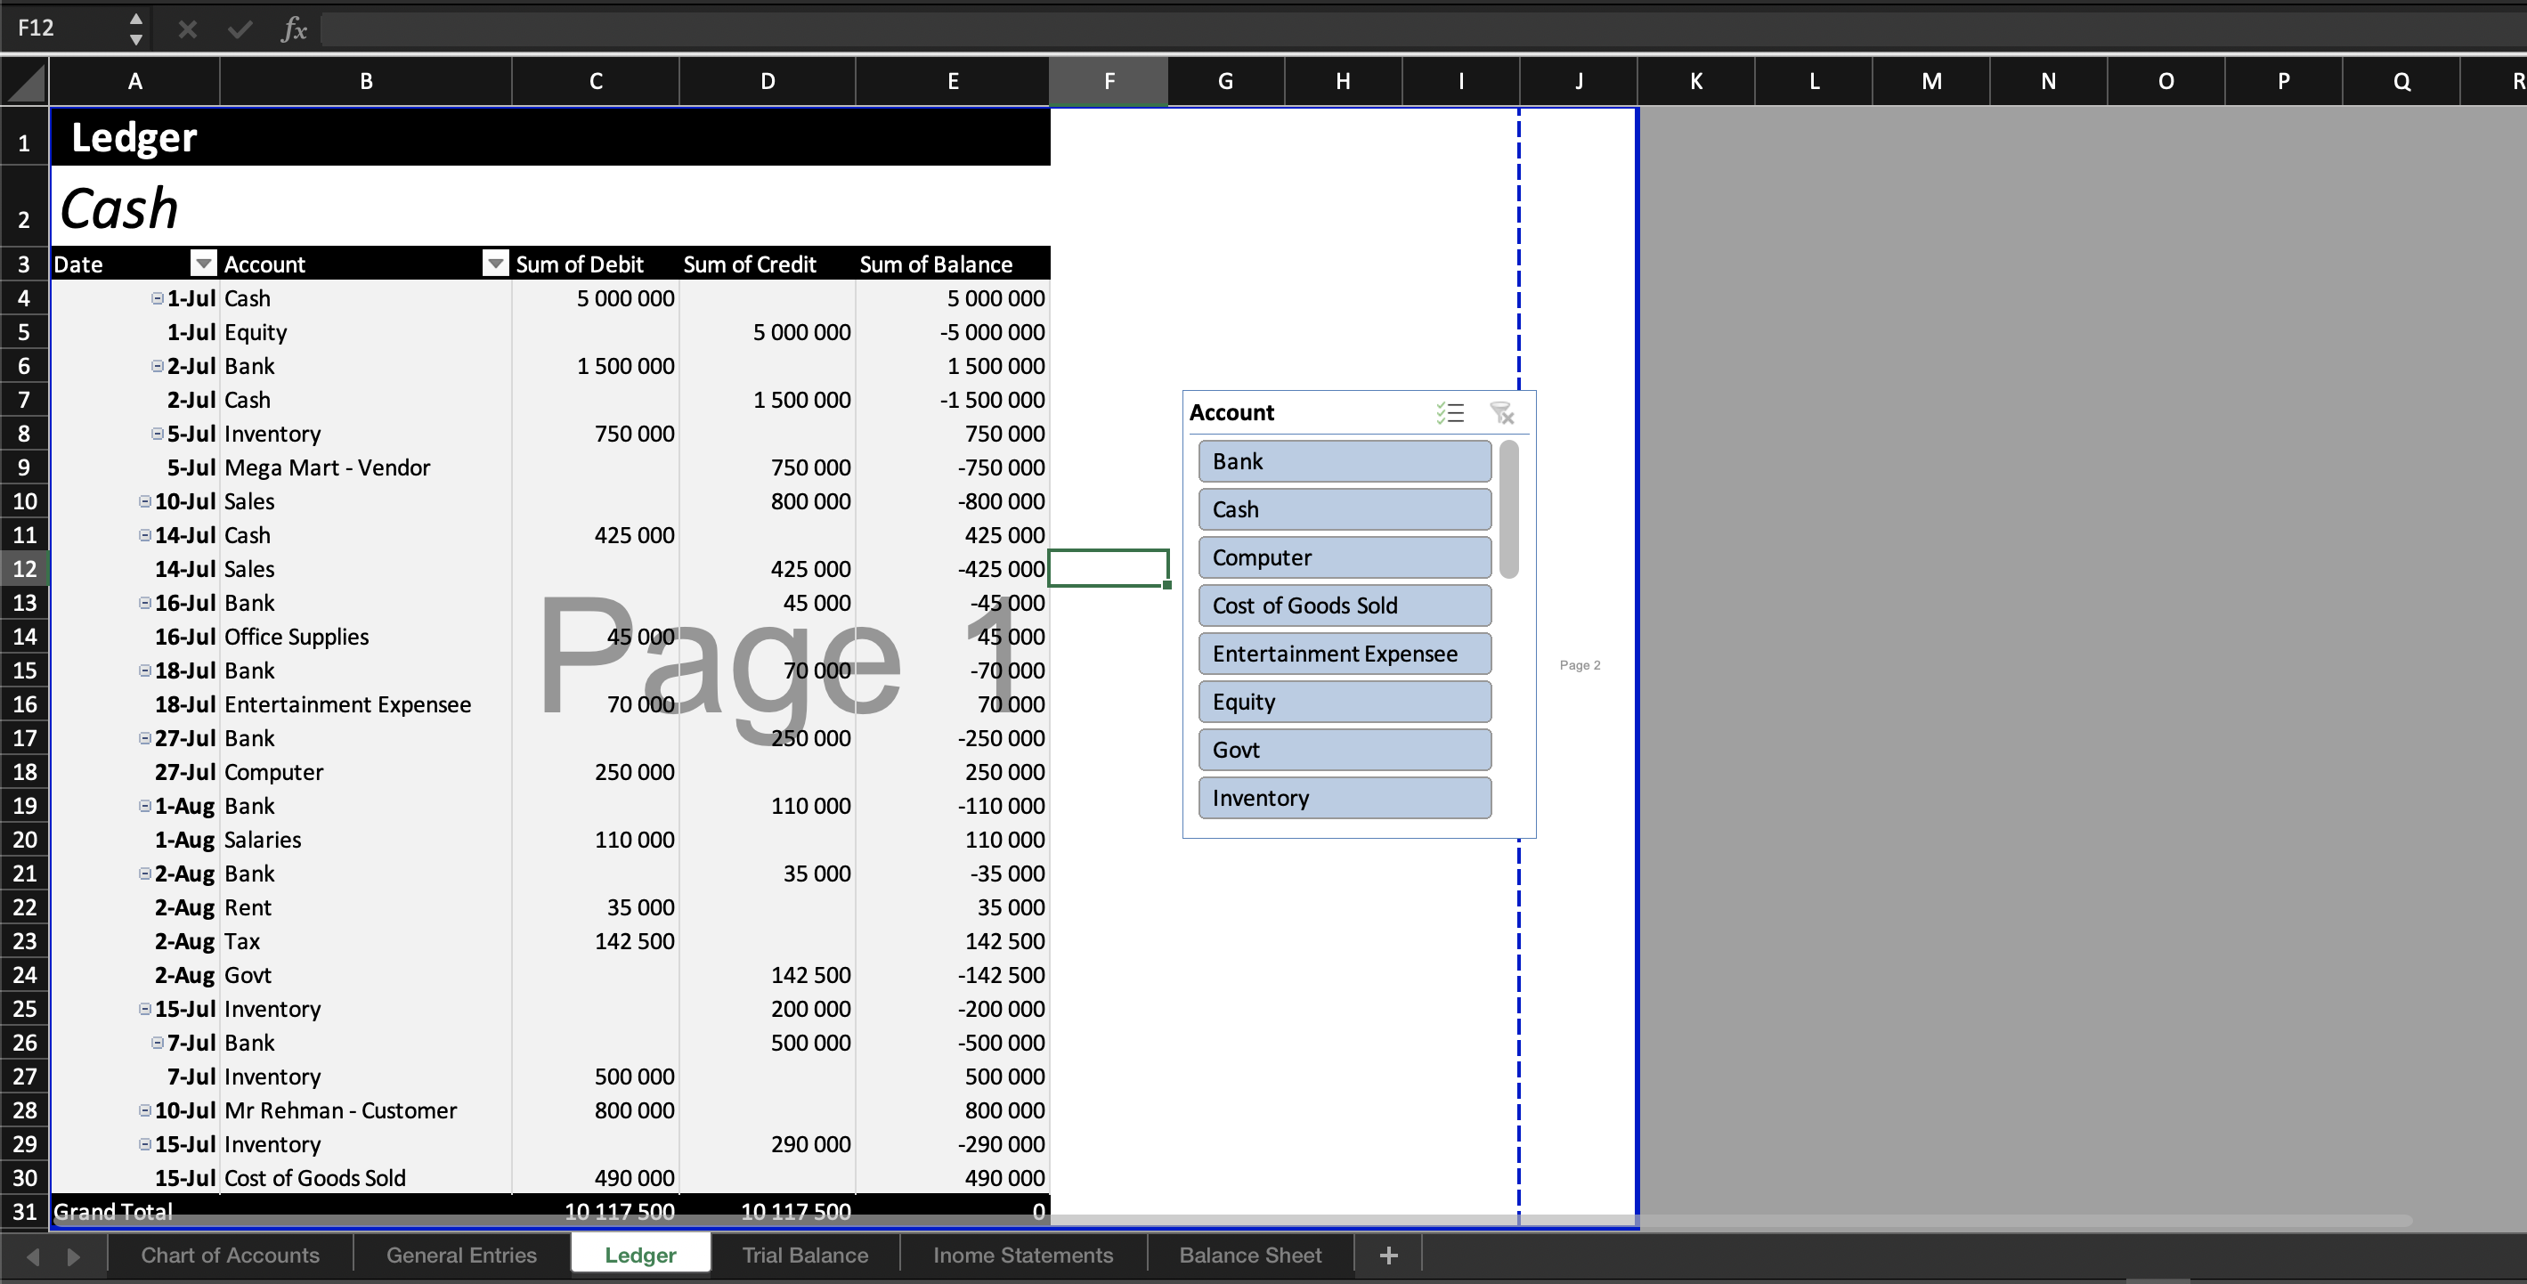Viewport: 2527px width, 1284px height.
Task: Open the Date filter dropdown
Action: (203, 263)
